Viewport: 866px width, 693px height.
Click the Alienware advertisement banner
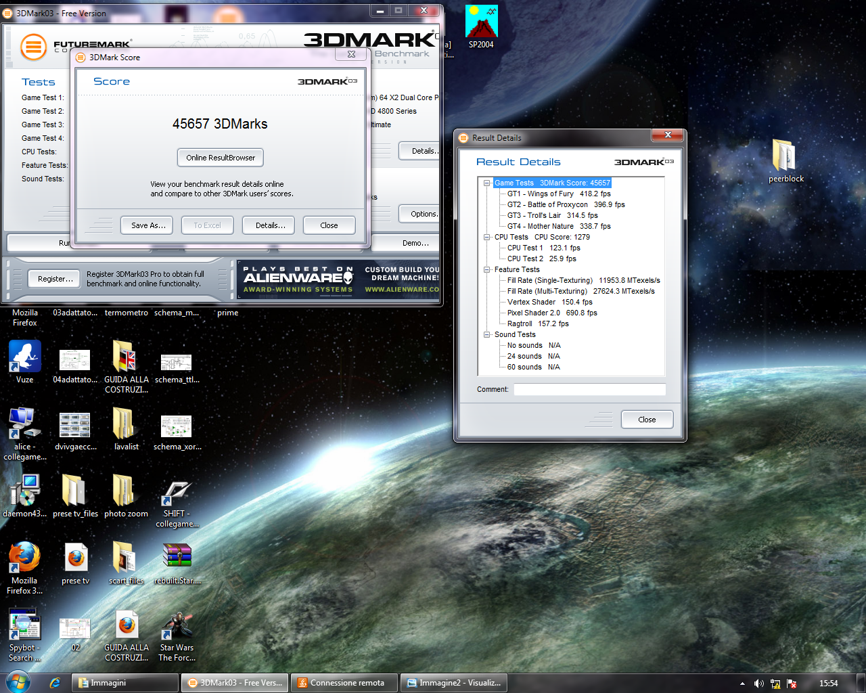pyautogui.click(x=338, y=280)
